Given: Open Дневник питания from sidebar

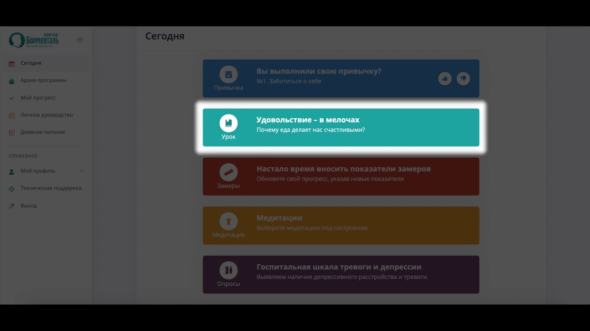Looking at the screenshot, I should coord(43,132).
